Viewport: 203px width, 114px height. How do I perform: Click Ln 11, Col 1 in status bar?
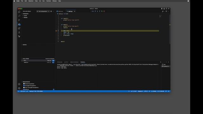134,92
